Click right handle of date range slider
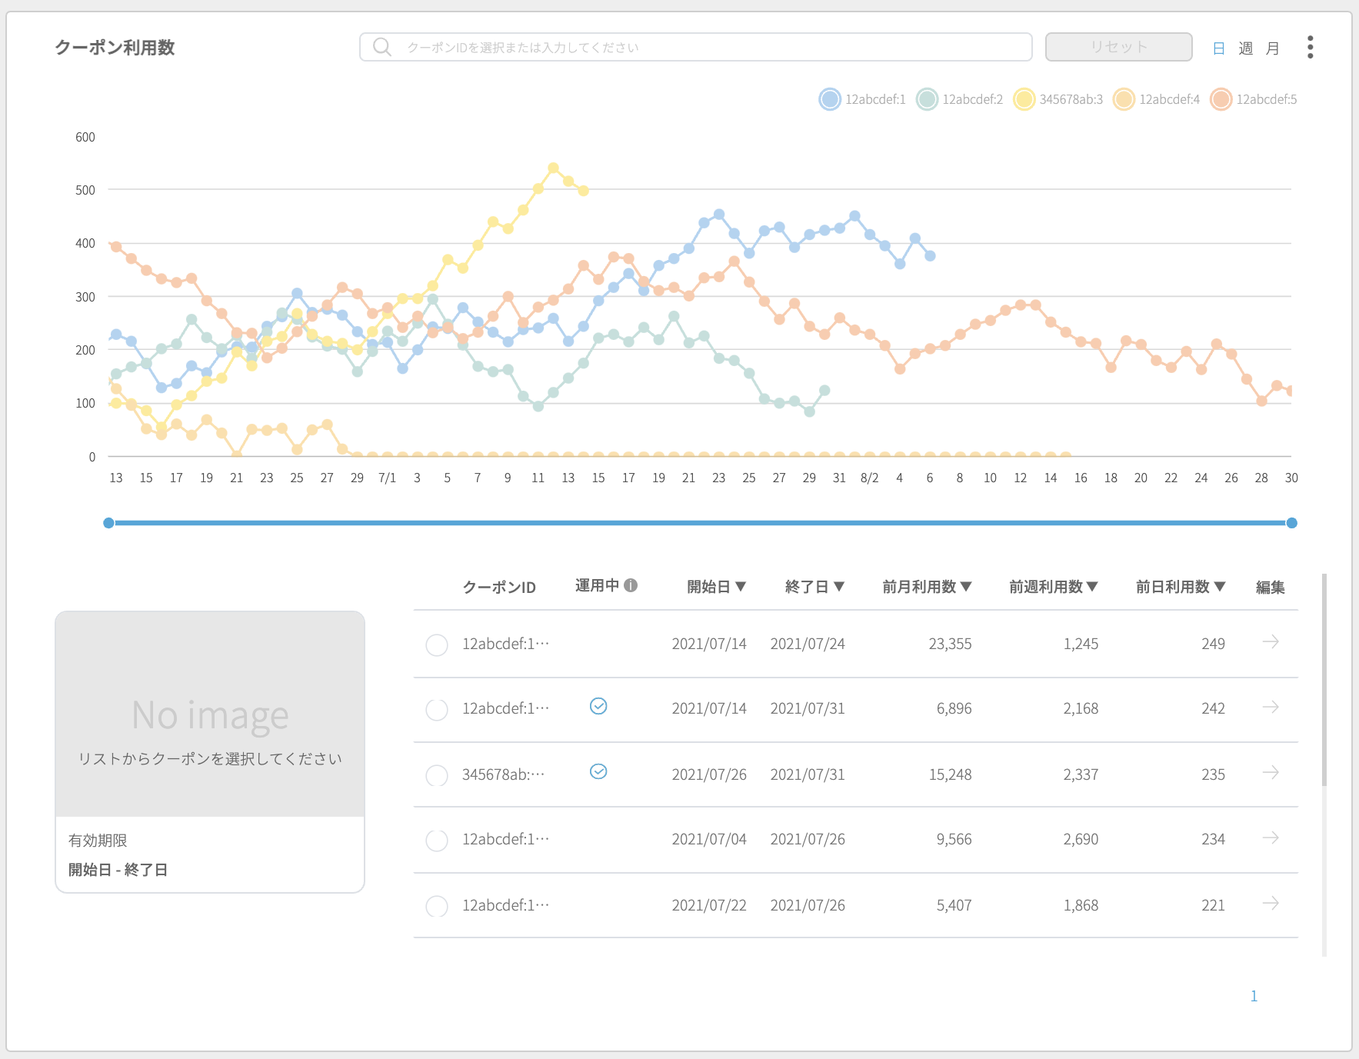The height and width of the screenshot is (1059, 1359). click(x=1292, y=523)
